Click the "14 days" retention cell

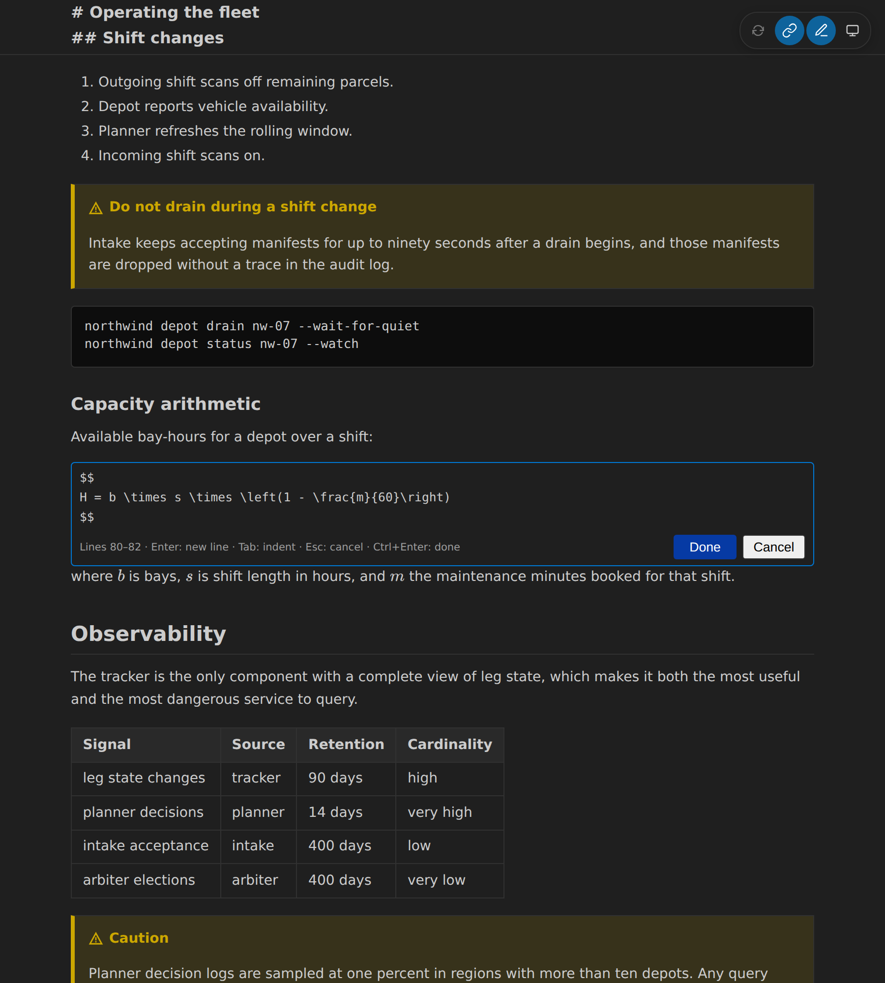346,812
